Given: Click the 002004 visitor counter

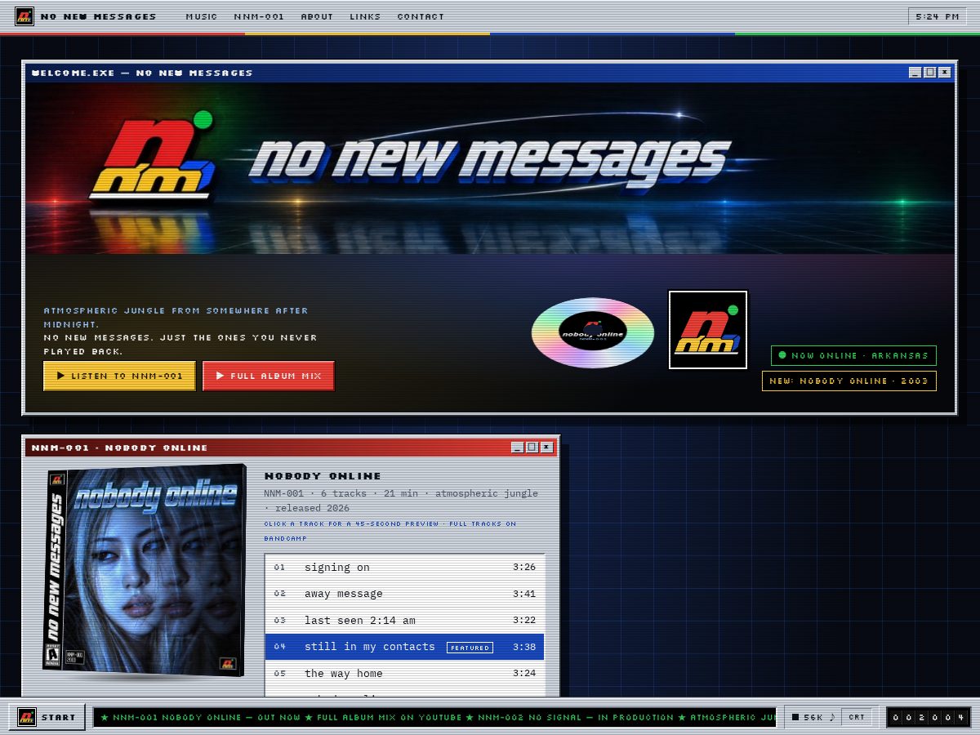Looking at the screenshot, I should click(929, 717).
